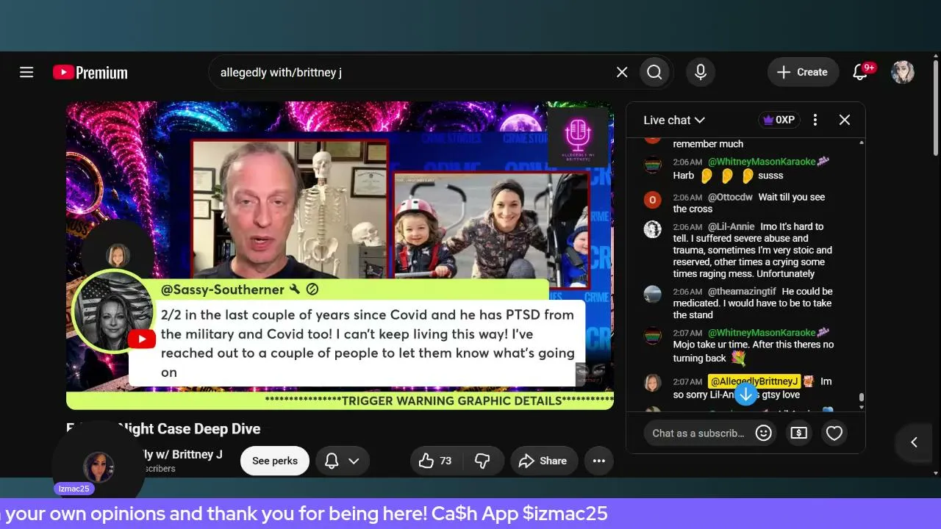Click the Ottocdw orange chat avatar
941x529 pixels.
click(652, 200)
